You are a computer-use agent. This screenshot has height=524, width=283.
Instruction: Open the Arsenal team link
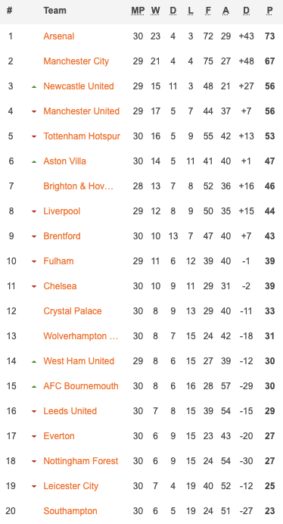click(x=59, y=36)
